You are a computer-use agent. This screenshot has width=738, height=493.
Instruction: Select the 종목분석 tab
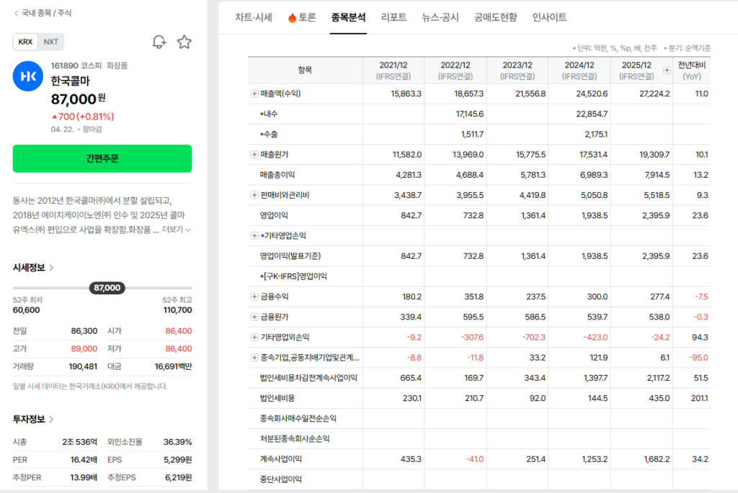click(348, 17)
